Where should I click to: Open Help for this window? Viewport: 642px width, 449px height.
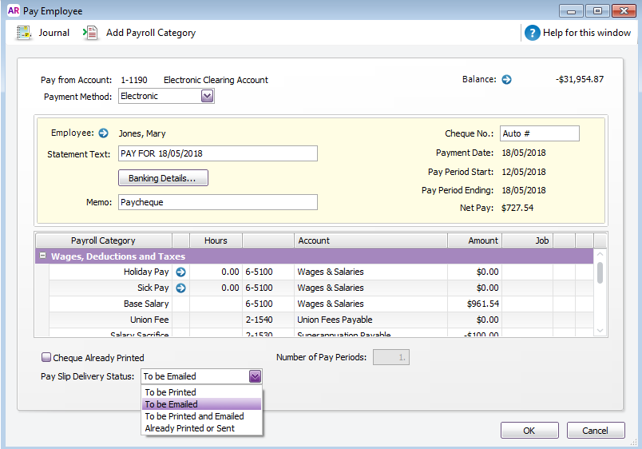[533, 33]
